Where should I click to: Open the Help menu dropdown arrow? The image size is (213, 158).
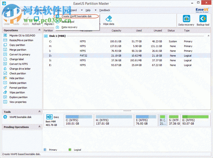coord(95,10)
